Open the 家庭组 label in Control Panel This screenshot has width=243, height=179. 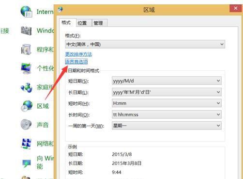coord(46,87)
